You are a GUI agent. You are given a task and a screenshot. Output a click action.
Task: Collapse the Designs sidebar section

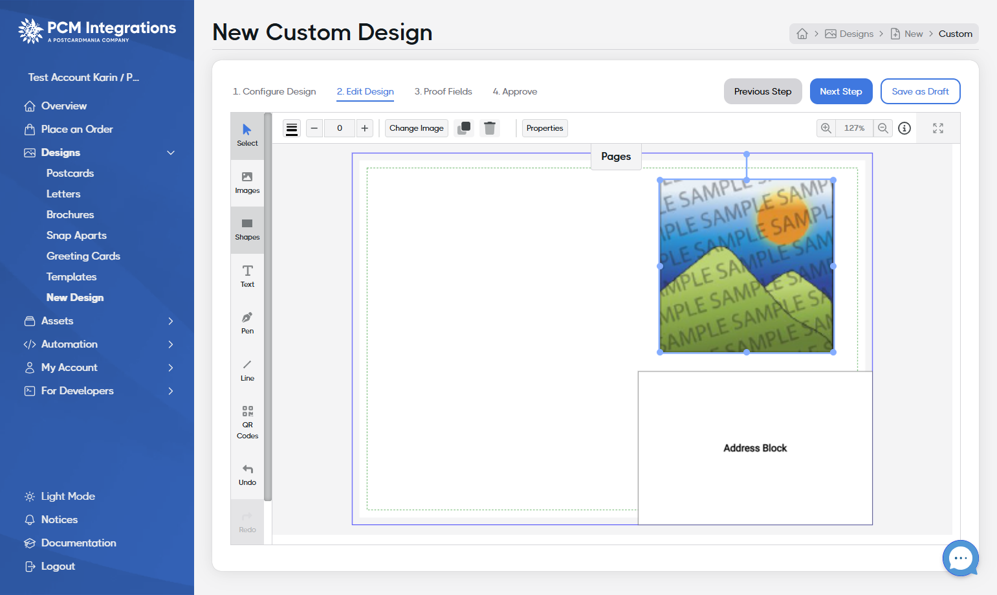coord(171,153)
